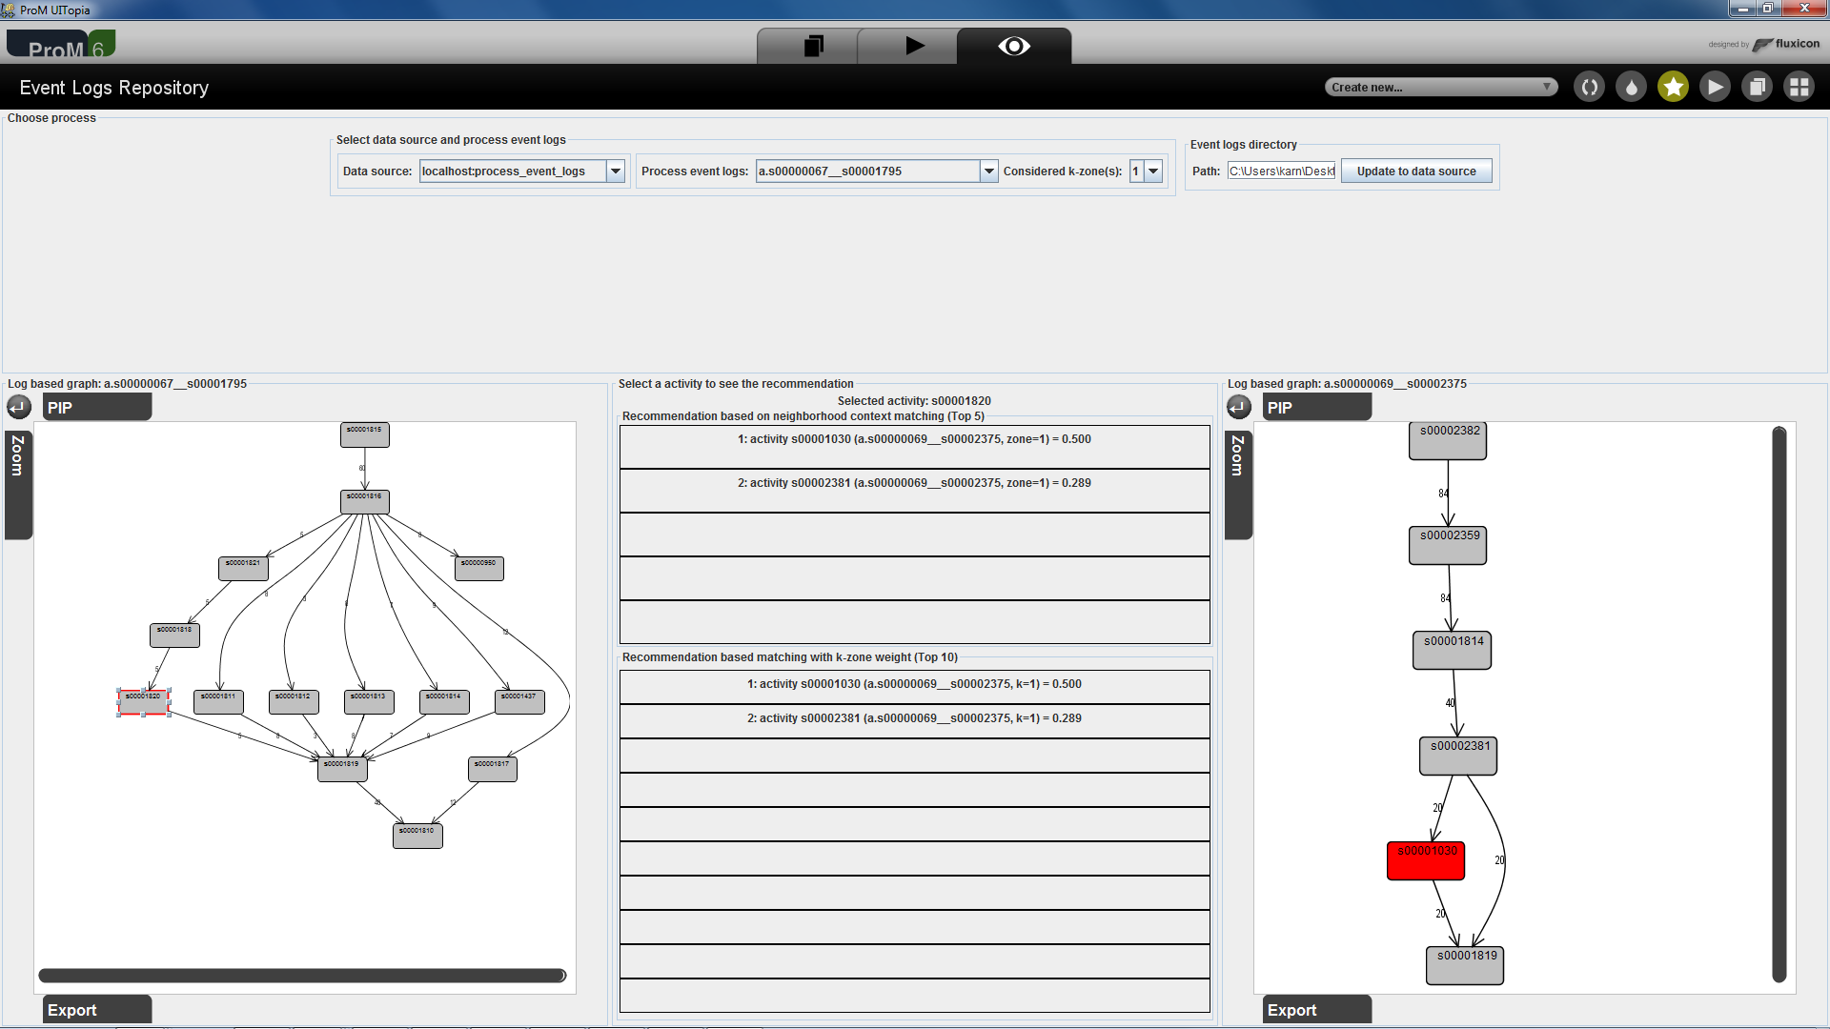Select node s00001821 in left graph

coord(243,568)
